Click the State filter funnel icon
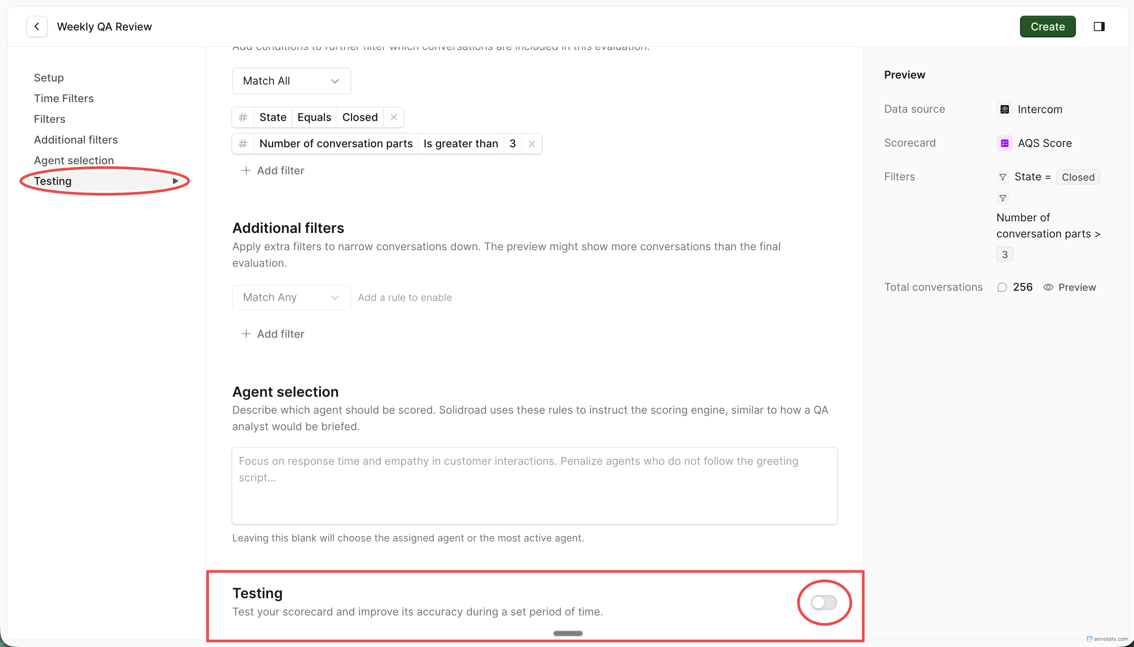Viewport: 1134px width, 647px height. [1003, 177]
